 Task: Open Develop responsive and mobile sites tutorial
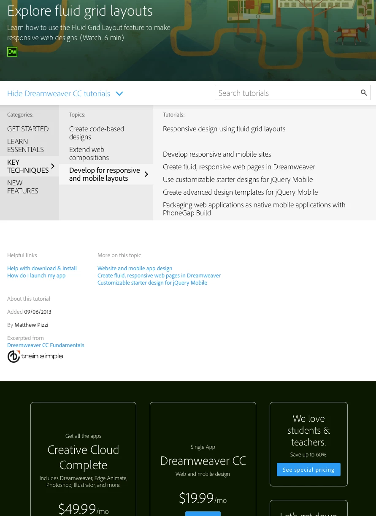217,154
